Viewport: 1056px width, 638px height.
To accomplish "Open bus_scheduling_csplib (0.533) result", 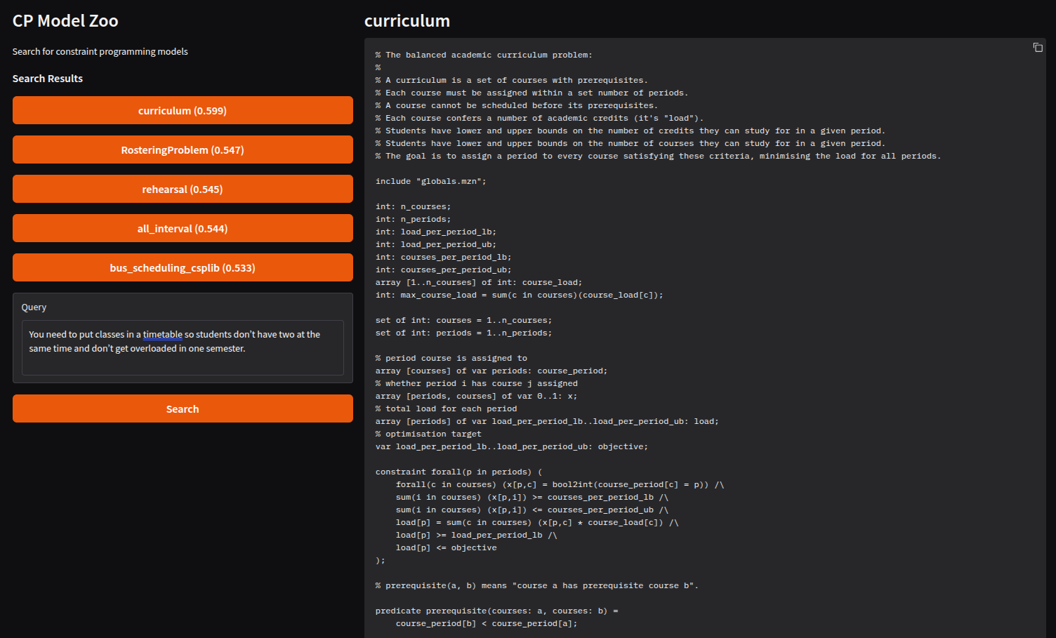I will pyautogui.click(x=183, y=268).
